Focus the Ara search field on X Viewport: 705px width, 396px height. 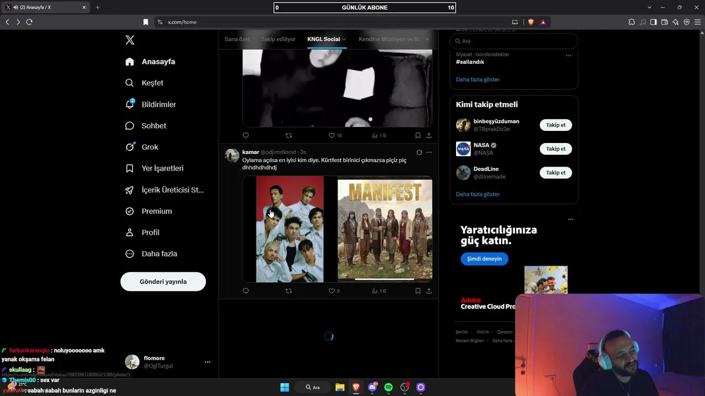(514, 41)
